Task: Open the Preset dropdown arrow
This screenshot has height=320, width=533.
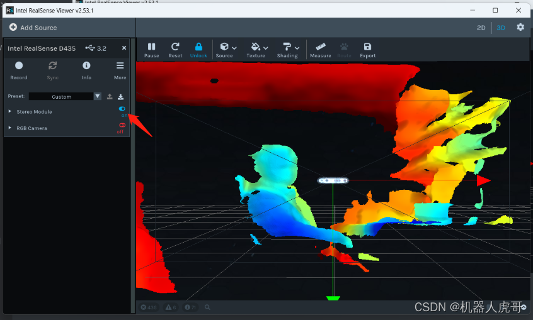Action: click(x=98, y=96)
